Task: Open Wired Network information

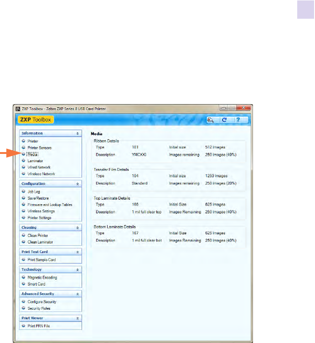Action: 39,167
